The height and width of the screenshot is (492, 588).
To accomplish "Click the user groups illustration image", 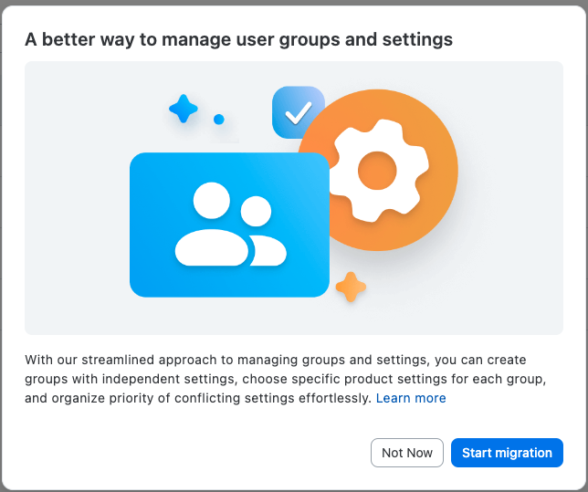I will coord(294,198).
